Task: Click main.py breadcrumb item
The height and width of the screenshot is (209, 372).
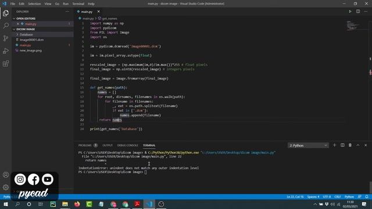Action: pyautogui.click(x=88, y=19)
